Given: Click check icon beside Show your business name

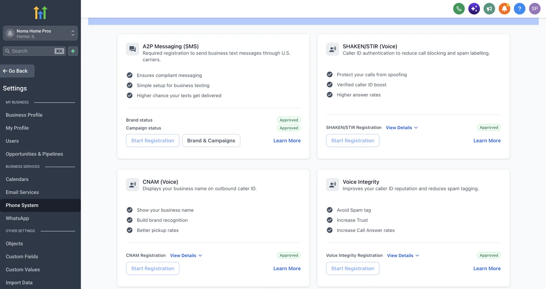Looking at the screenshot, I should (x=130, y=210).
